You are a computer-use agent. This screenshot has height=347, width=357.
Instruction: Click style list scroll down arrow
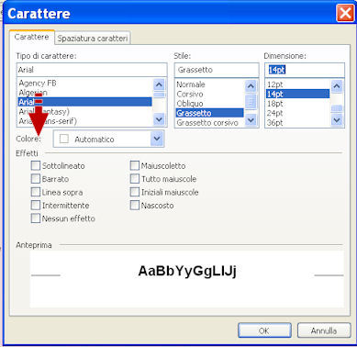pyautogui.click(x=251, y=120)
